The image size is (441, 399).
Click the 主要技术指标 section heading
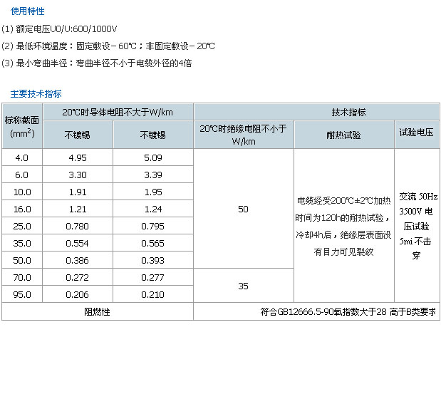coord(36,93)
